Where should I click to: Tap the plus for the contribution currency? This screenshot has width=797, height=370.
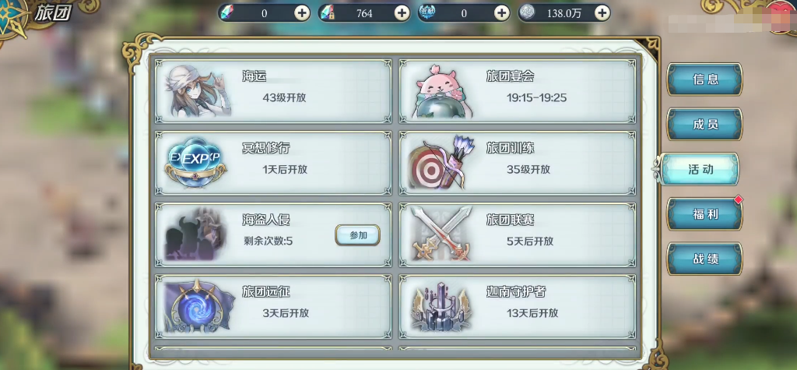coord(502,13)
